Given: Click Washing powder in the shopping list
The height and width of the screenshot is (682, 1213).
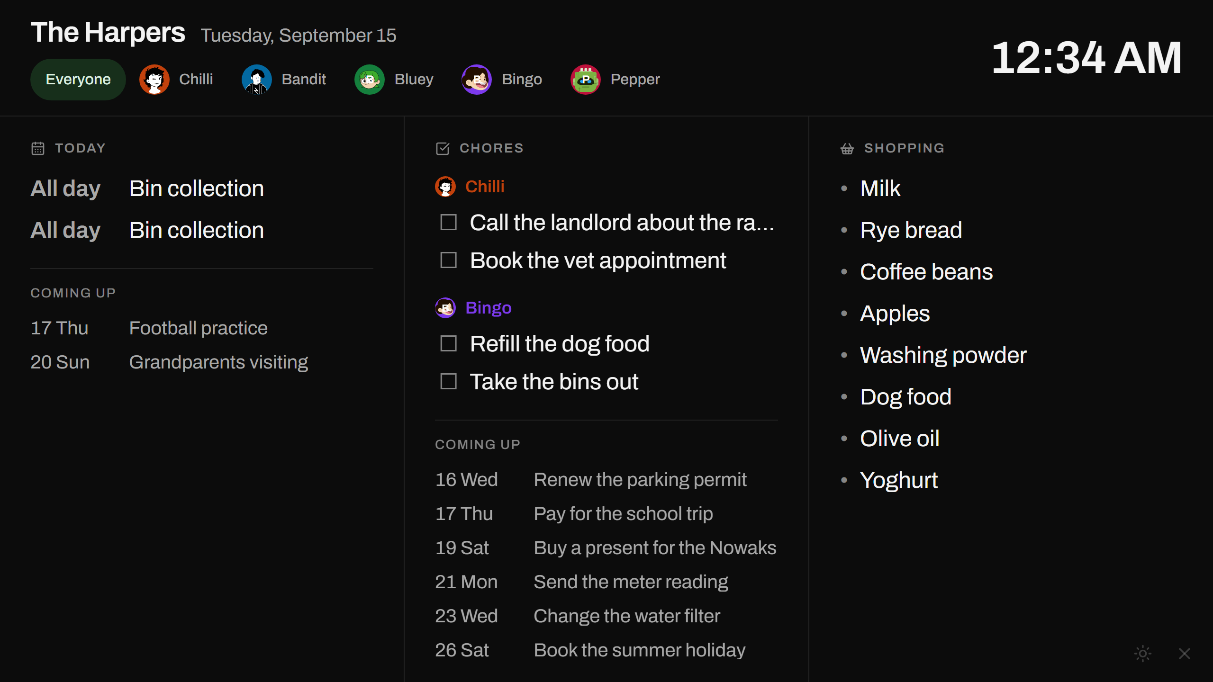Looking at the screenshot, I should point(943,355).
